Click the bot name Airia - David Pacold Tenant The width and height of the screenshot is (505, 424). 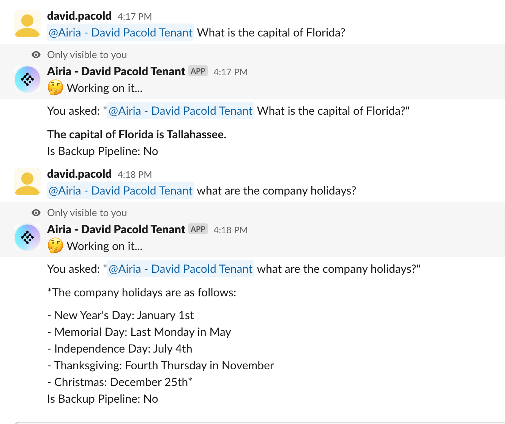click(115, 71)
